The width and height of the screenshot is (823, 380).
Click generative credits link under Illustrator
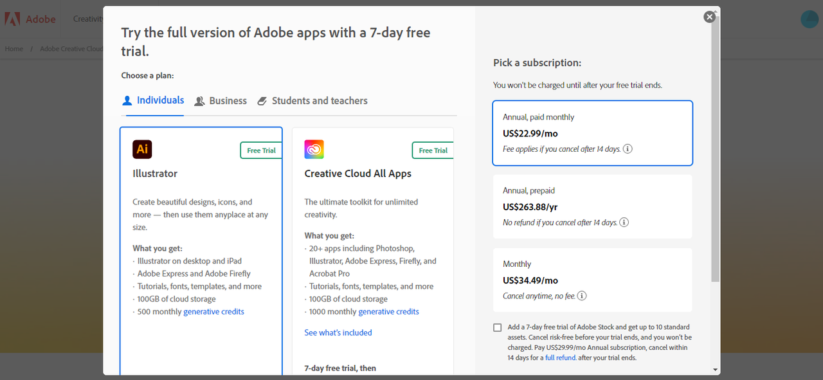click(213, 312)
